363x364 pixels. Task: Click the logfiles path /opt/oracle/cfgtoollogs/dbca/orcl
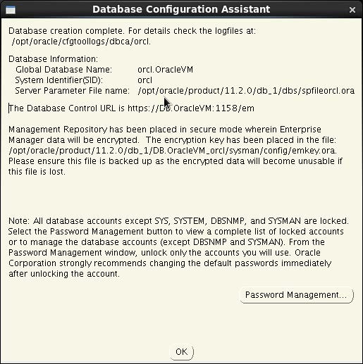(81, 42)
